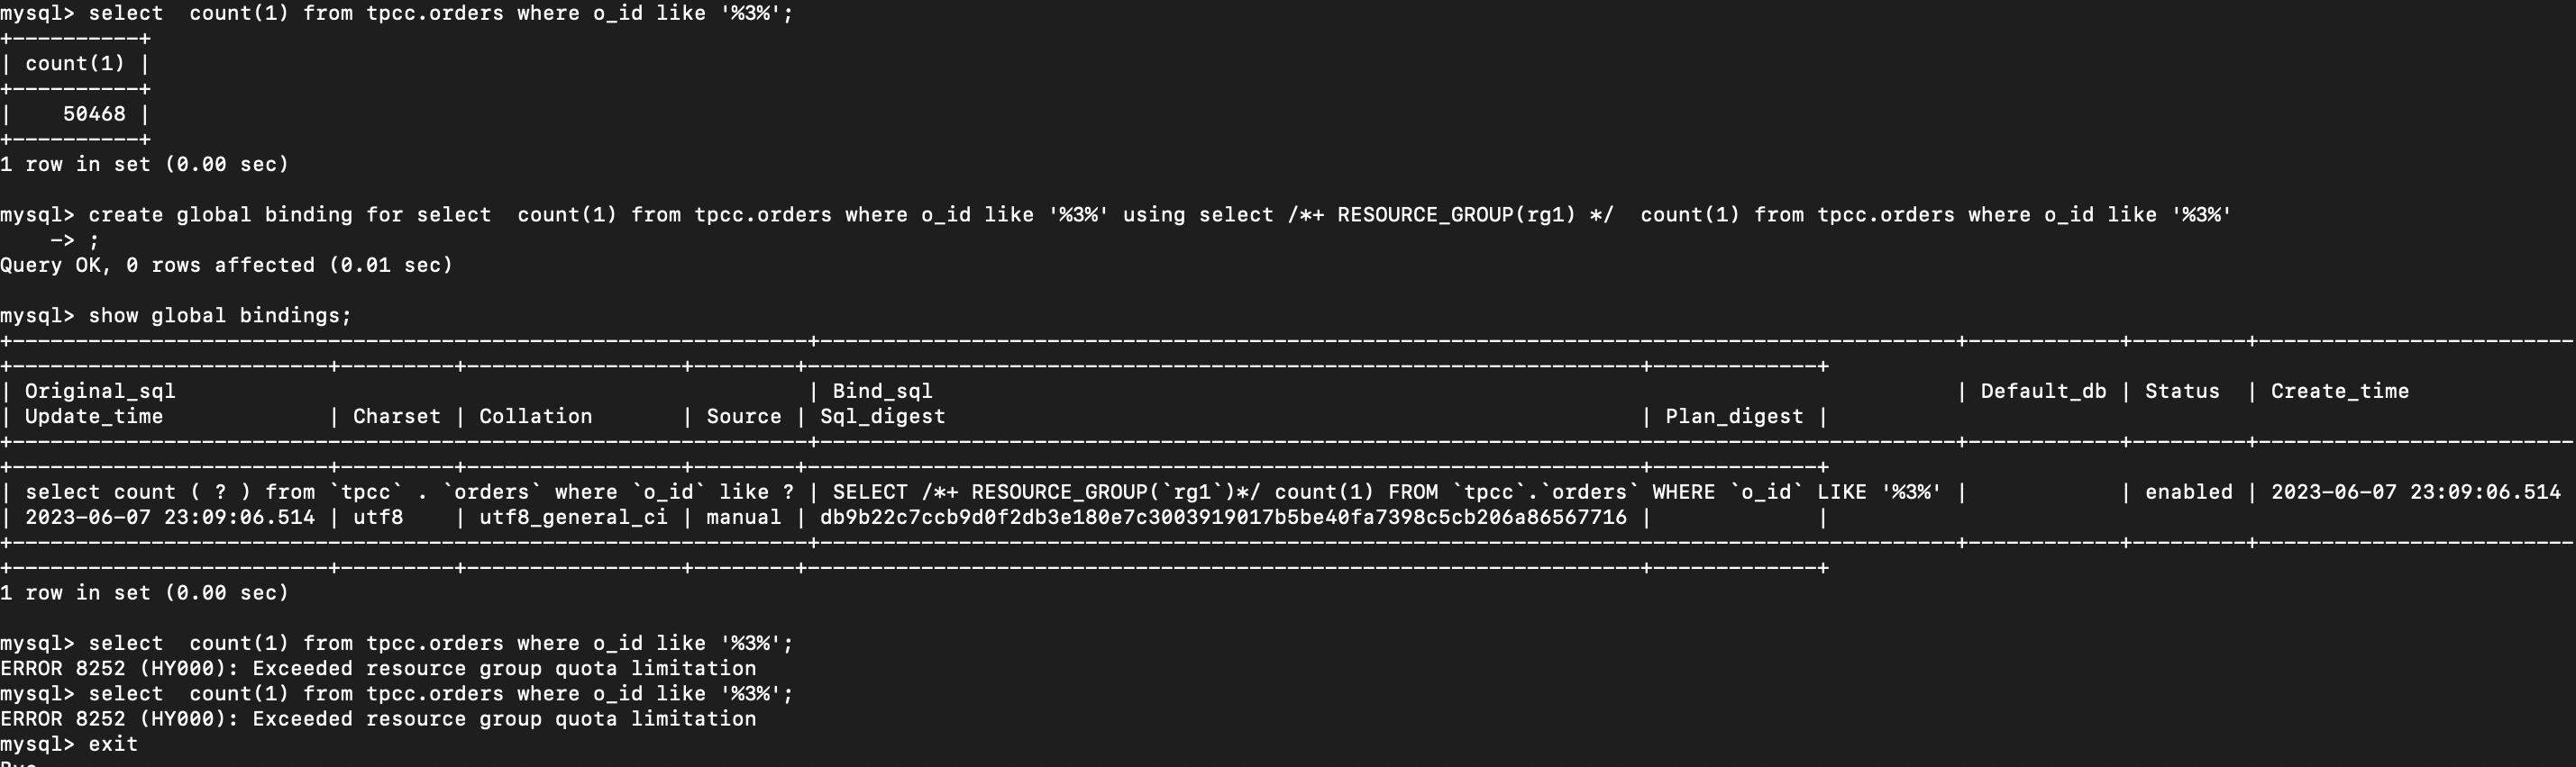
Task: Click the Charset column header
Action: coord(396,417)
